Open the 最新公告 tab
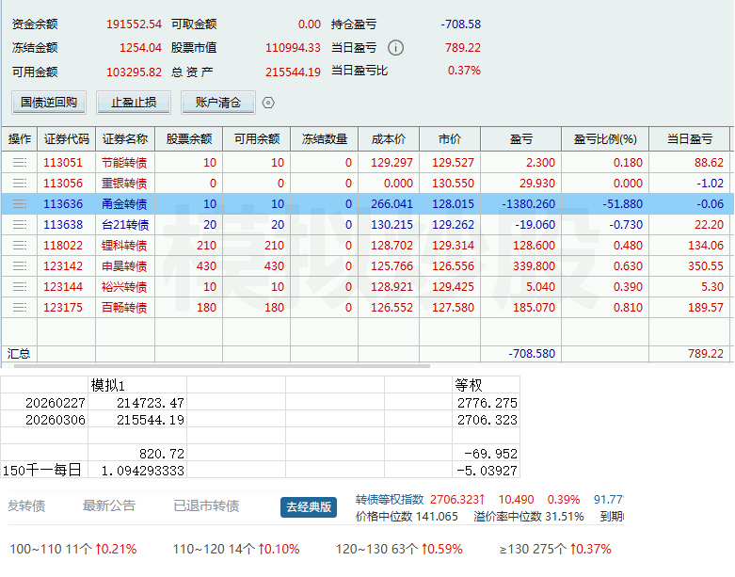735x577 pixels. [109, 506]
